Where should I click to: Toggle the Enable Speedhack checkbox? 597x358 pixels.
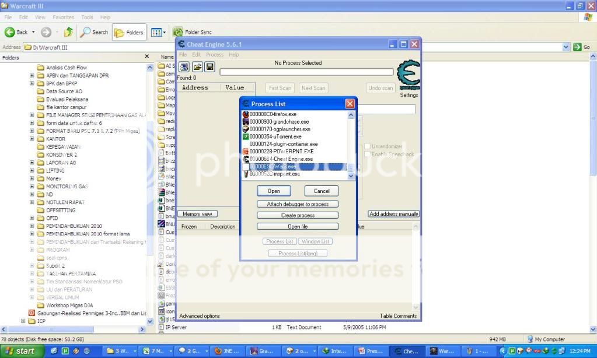tap(367, 155)
